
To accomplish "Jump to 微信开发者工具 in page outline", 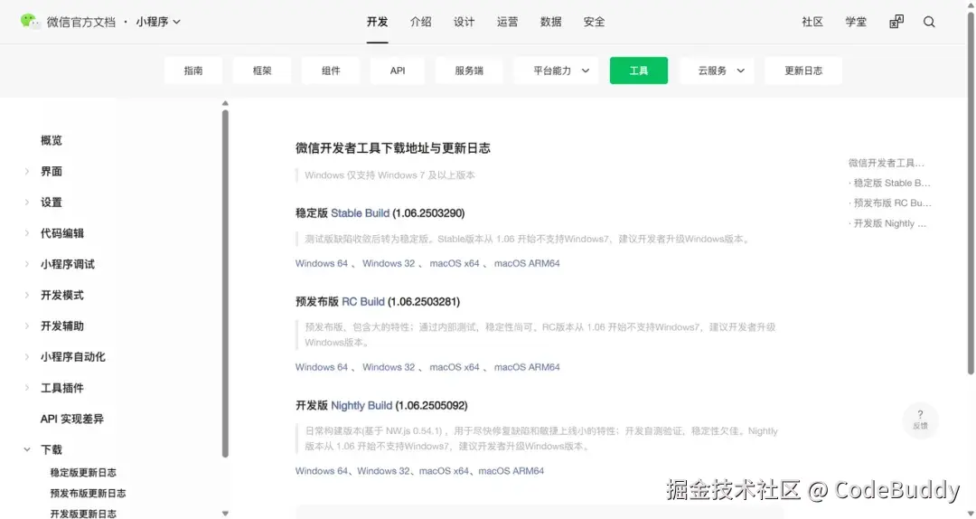I will 886,163.
